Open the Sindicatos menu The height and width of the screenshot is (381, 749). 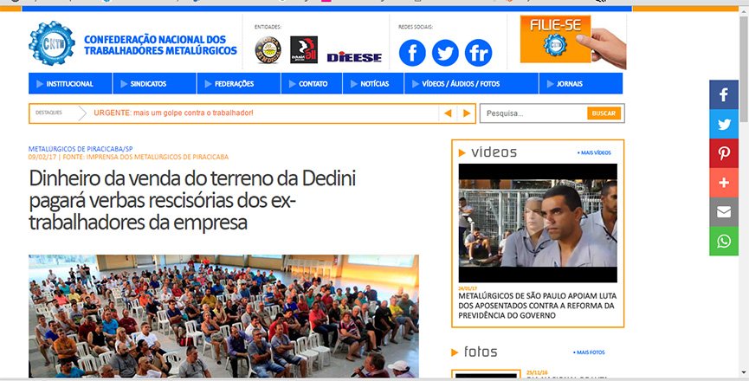coord(155,83)
